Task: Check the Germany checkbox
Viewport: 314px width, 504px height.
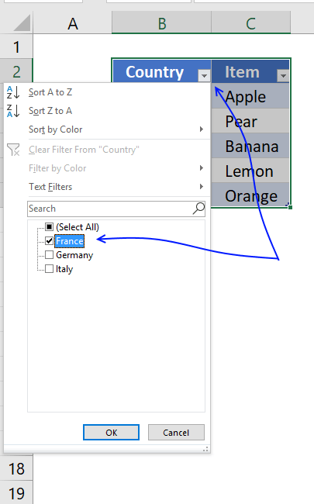Action: [x=49, y=255]
